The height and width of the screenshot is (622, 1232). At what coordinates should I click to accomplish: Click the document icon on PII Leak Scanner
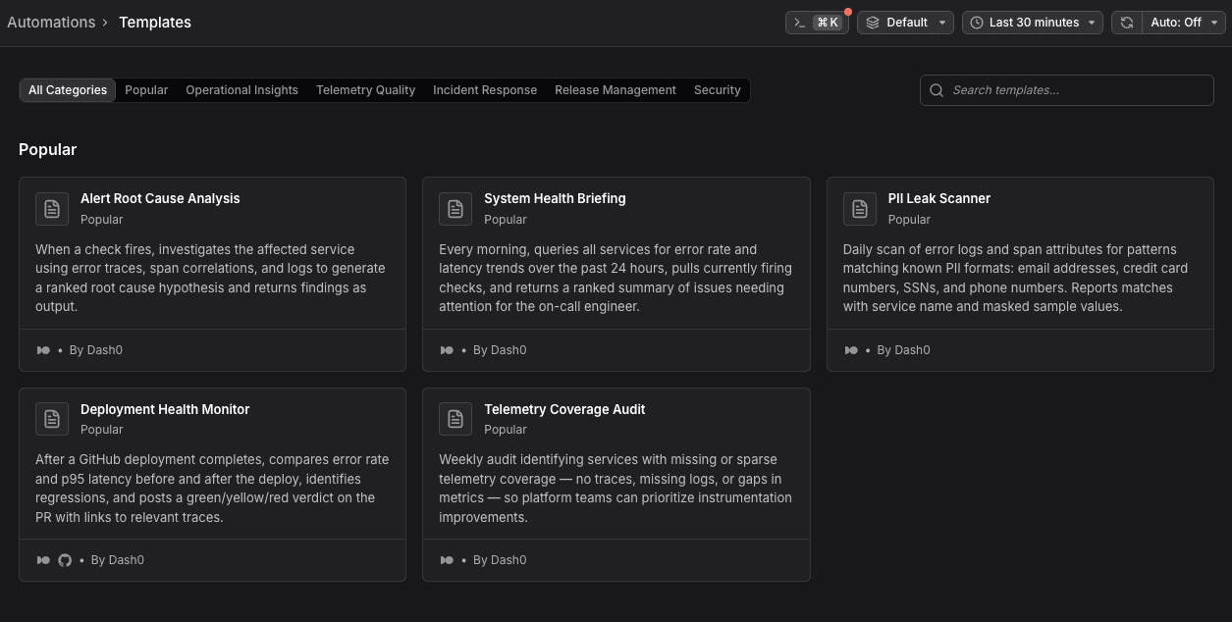point(860,209)
